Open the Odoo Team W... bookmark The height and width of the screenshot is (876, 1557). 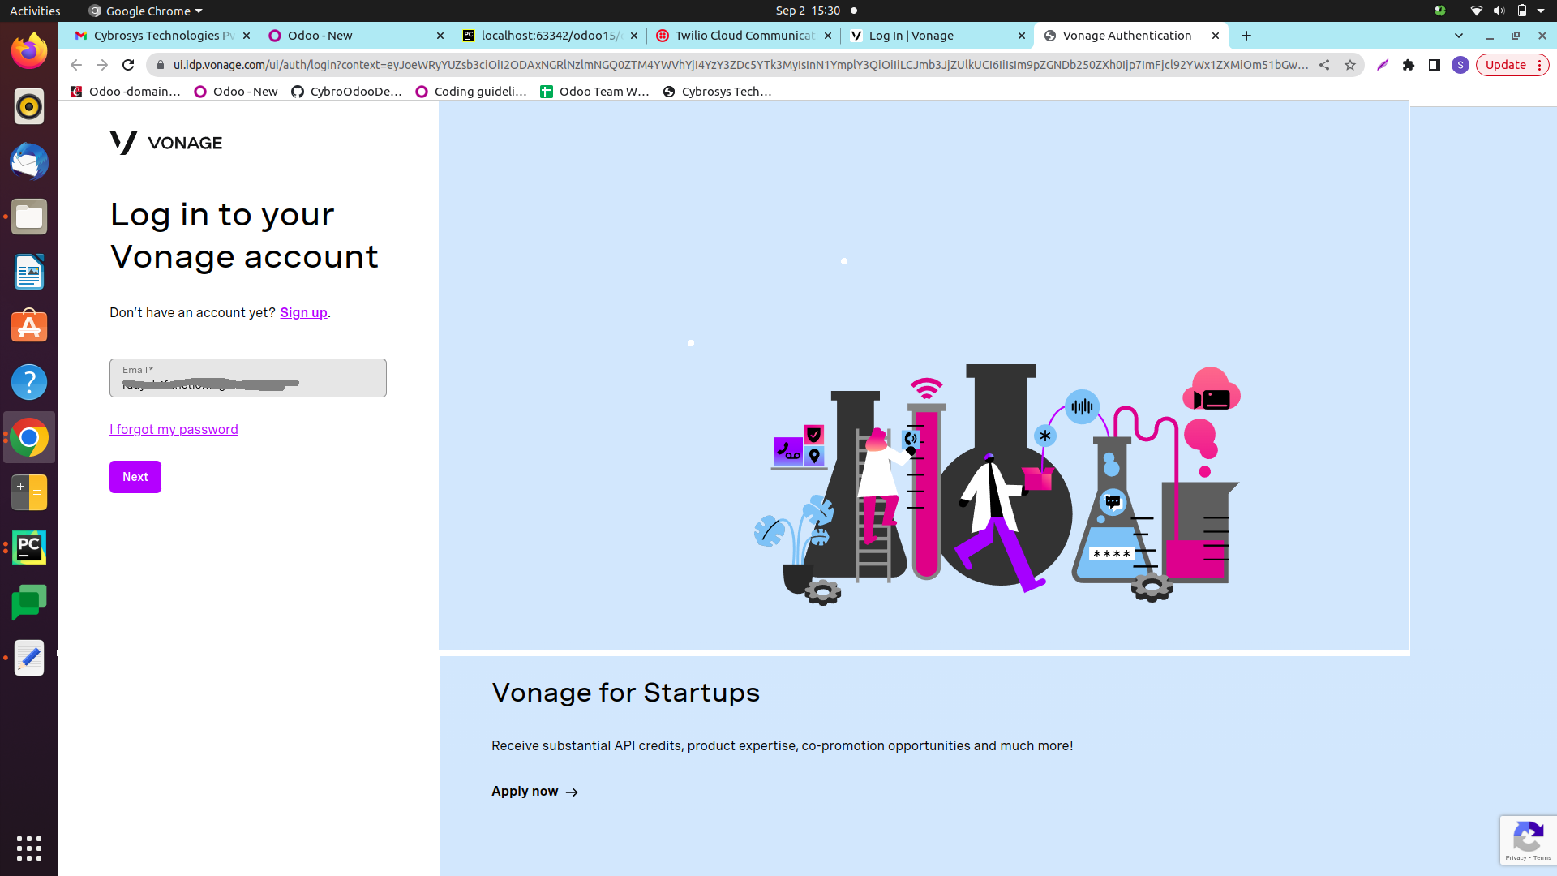(x=594, y=92)
